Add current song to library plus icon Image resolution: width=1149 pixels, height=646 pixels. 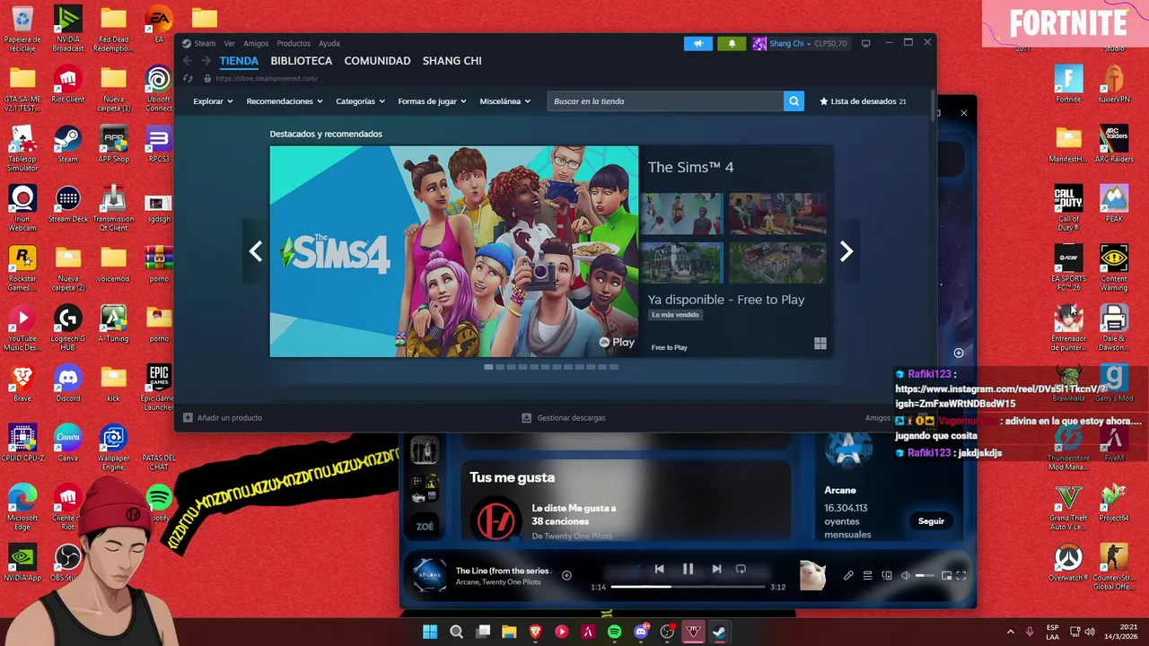pos(566,575)
